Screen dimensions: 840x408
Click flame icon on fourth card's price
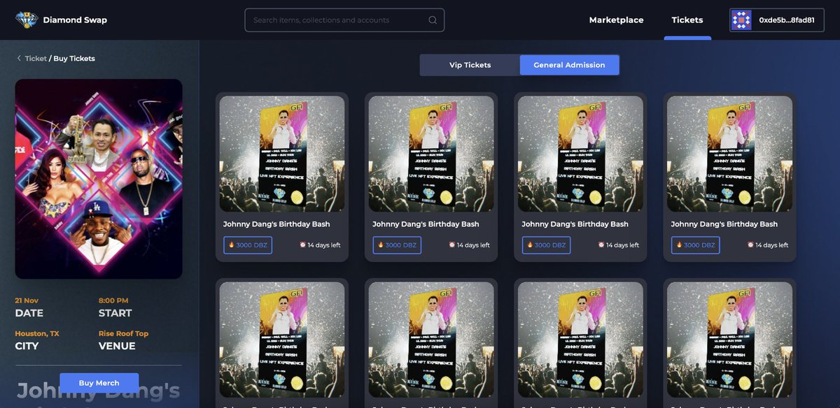point(678,245)
